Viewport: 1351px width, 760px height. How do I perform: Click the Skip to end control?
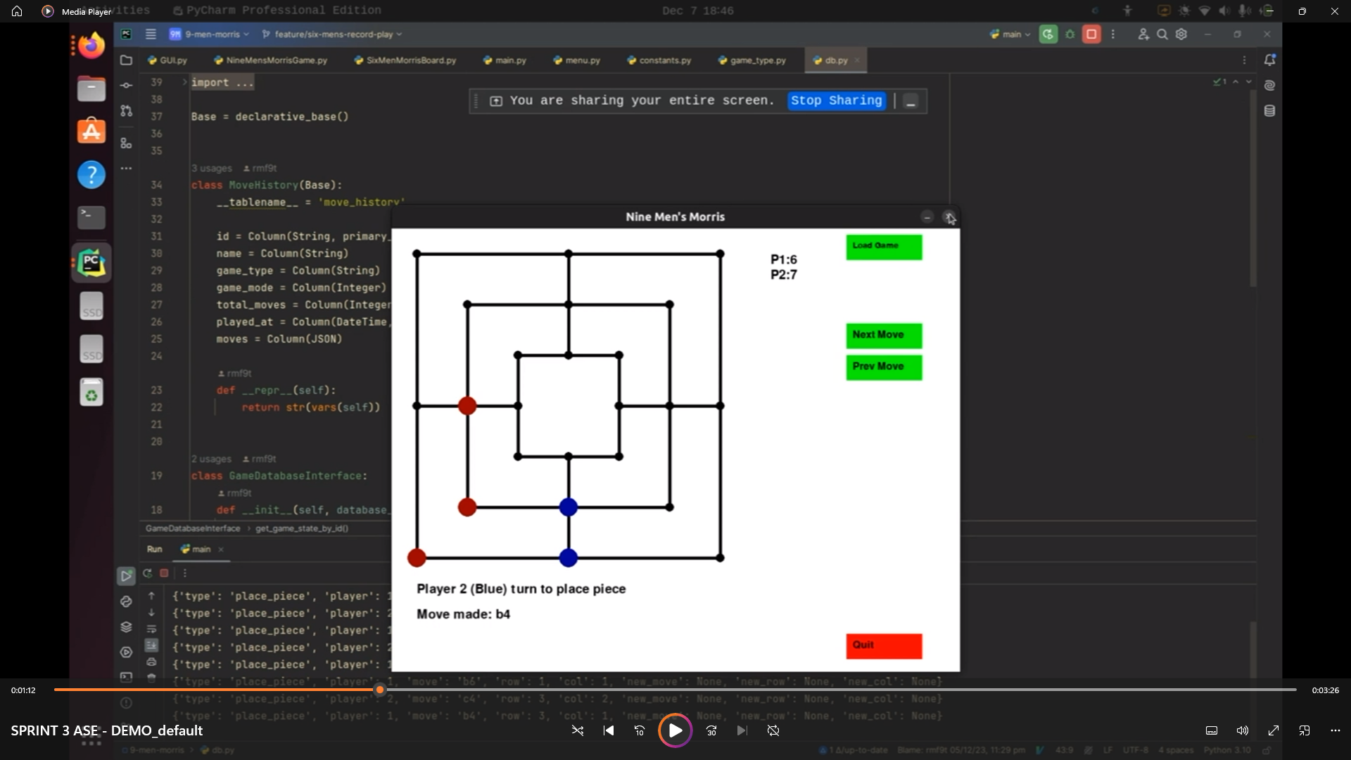point(742,730)
